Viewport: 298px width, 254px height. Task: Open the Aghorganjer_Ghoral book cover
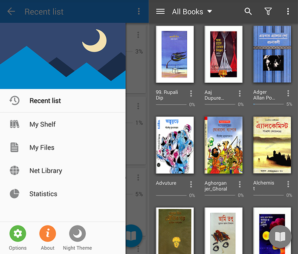(x=223, y=145)
